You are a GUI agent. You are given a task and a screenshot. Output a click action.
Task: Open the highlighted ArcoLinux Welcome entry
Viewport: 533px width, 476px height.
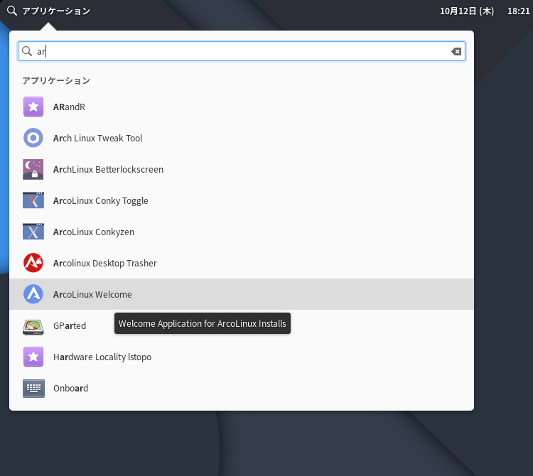coord(242,294)
